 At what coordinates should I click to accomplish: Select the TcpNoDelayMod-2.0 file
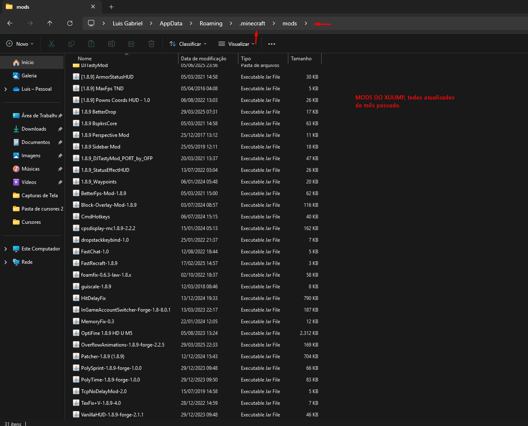pos(196,391)
